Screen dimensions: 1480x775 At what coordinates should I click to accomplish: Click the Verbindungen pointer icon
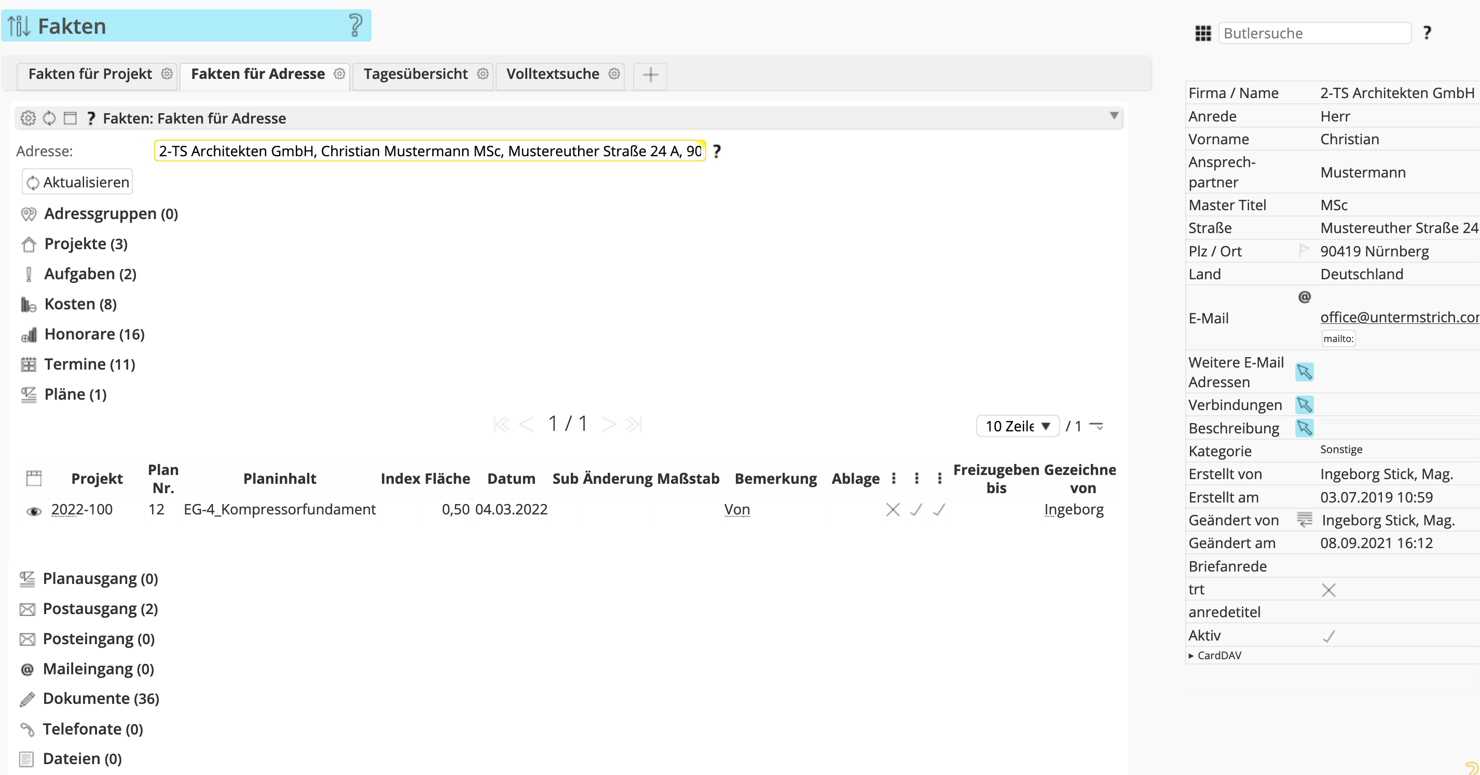pyautogui.click(x=1304, y=405)
